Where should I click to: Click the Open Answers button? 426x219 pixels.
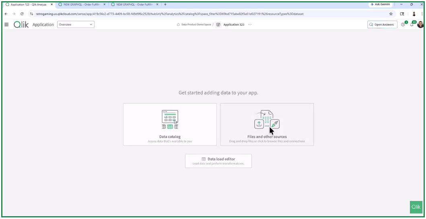[x=382, y=24]
